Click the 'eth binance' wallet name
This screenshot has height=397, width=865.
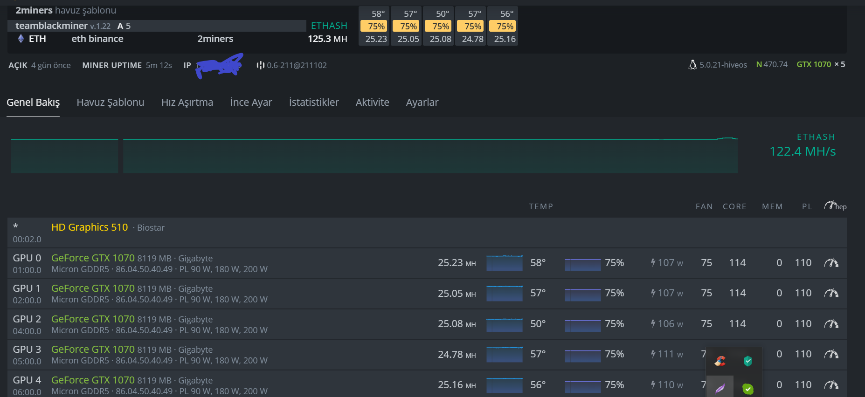click(97, 39)
